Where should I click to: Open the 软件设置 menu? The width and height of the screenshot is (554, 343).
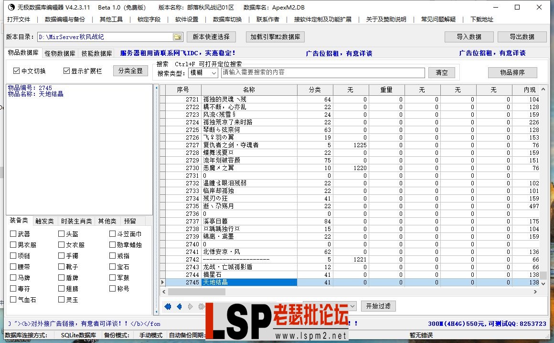click(x=187, y=20)
